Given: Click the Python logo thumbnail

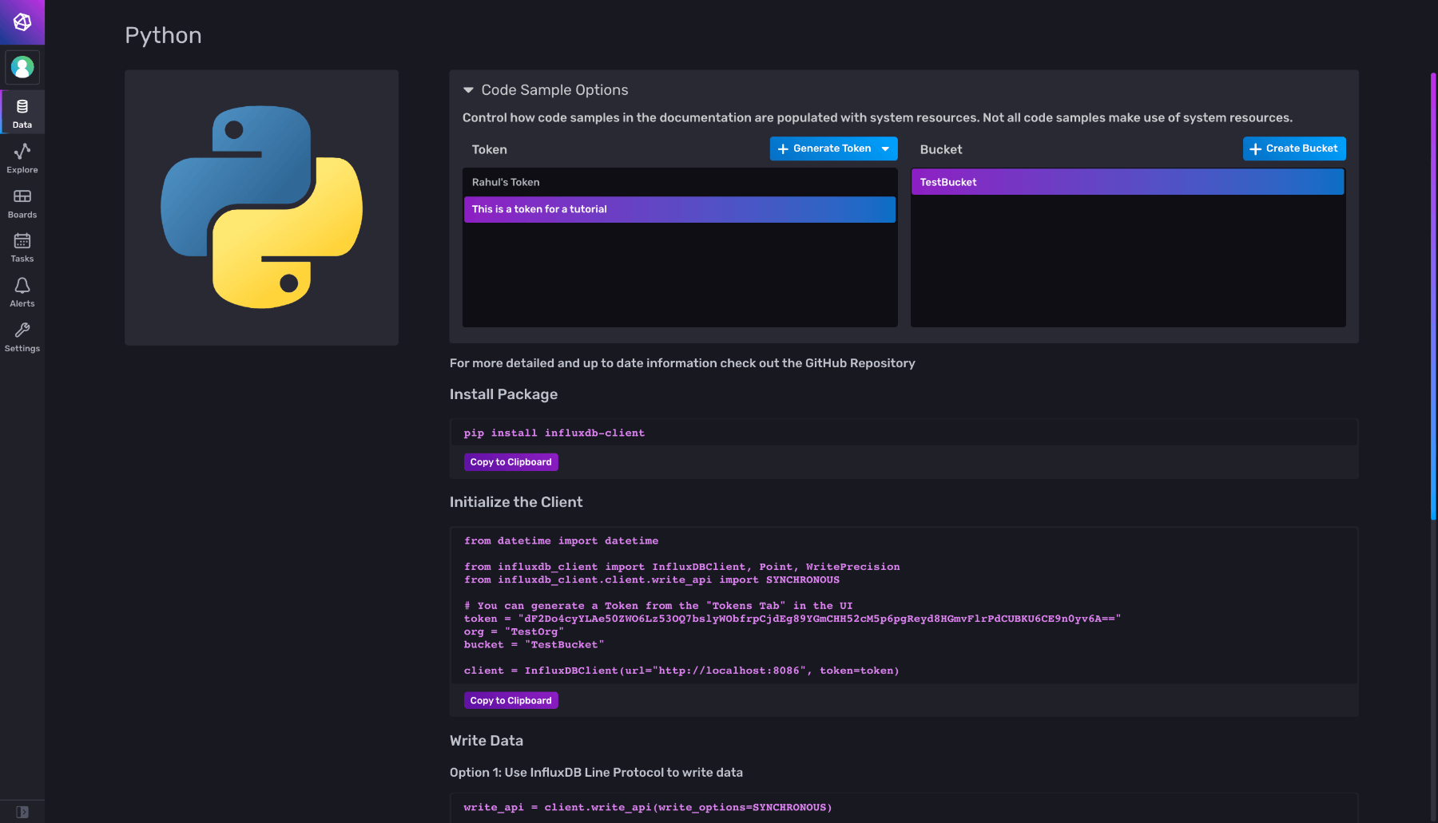Looking at the screenshot, I should (x=261, y=207).
